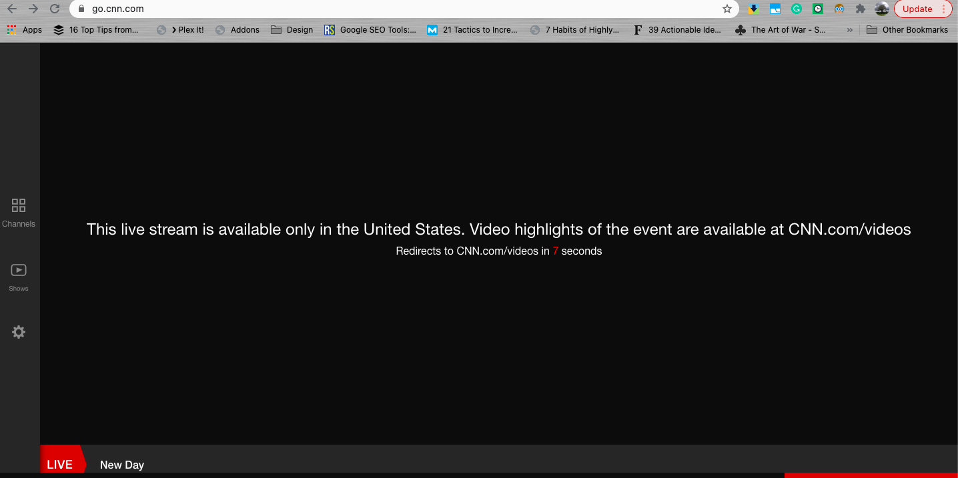Image resolution: width=958 pixels, height=478 pixels.
Task: Click the redirect countdown message
Action: point(499,251)
